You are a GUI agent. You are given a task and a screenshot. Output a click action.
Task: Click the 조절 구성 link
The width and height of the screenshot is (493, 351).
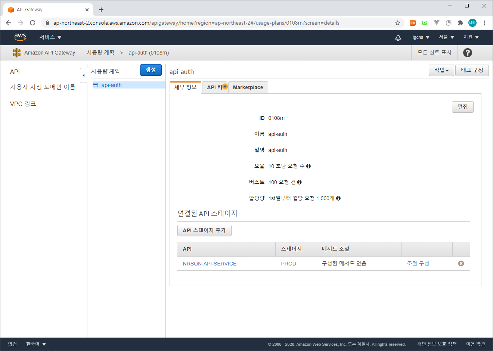pos(418,264)
